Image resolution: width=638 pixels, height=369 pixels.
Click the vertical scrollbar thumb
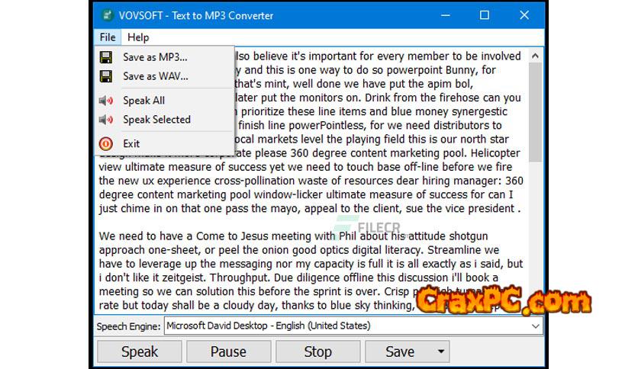(536, 113)
